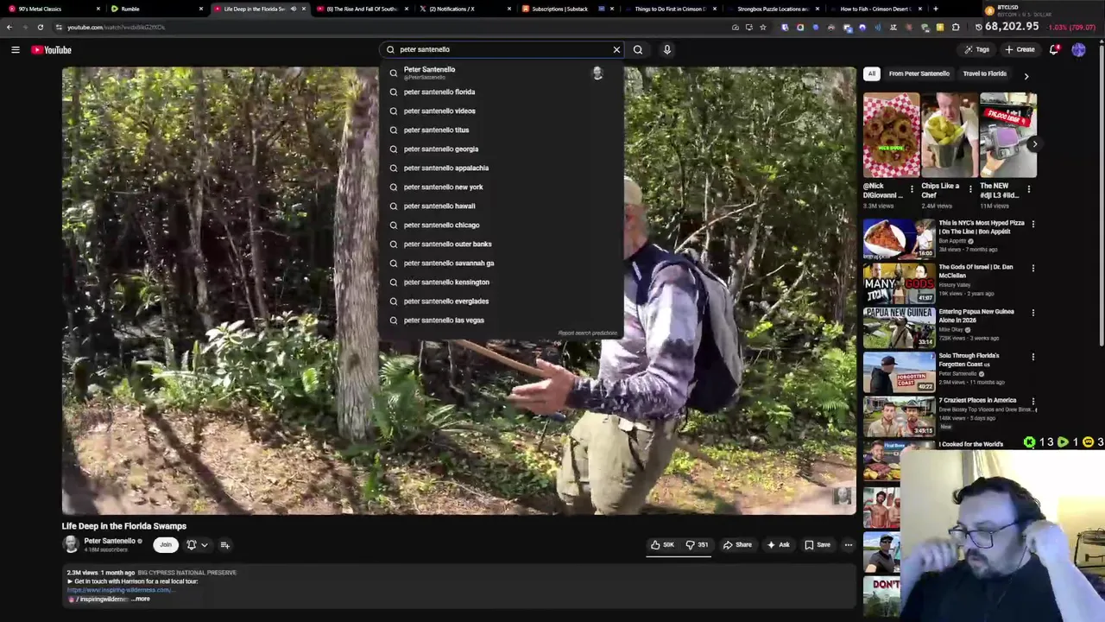
Task: Choose suggestion peter santenello chicago
Action: click(501, 225)
